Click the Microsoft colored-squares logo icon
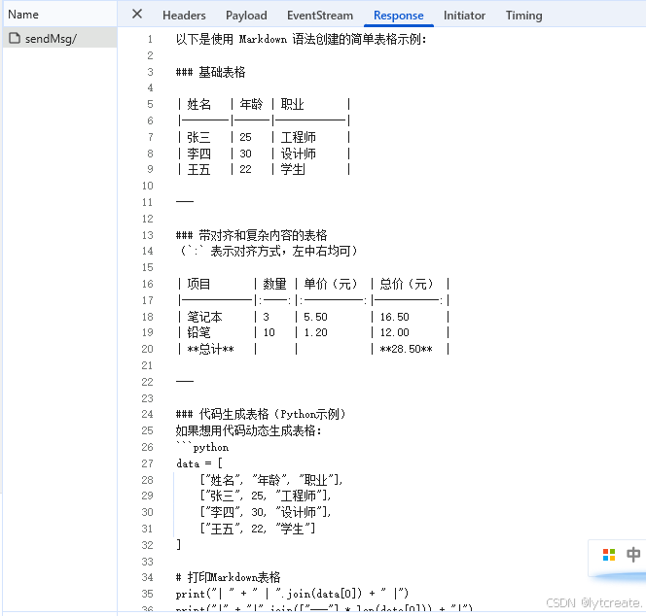Screen dimensions: 646x616 608,555
